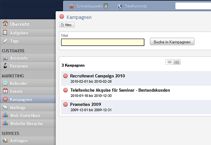211x145 pixels.
Task: Switch to detailed list view
Action: point(177,62)
